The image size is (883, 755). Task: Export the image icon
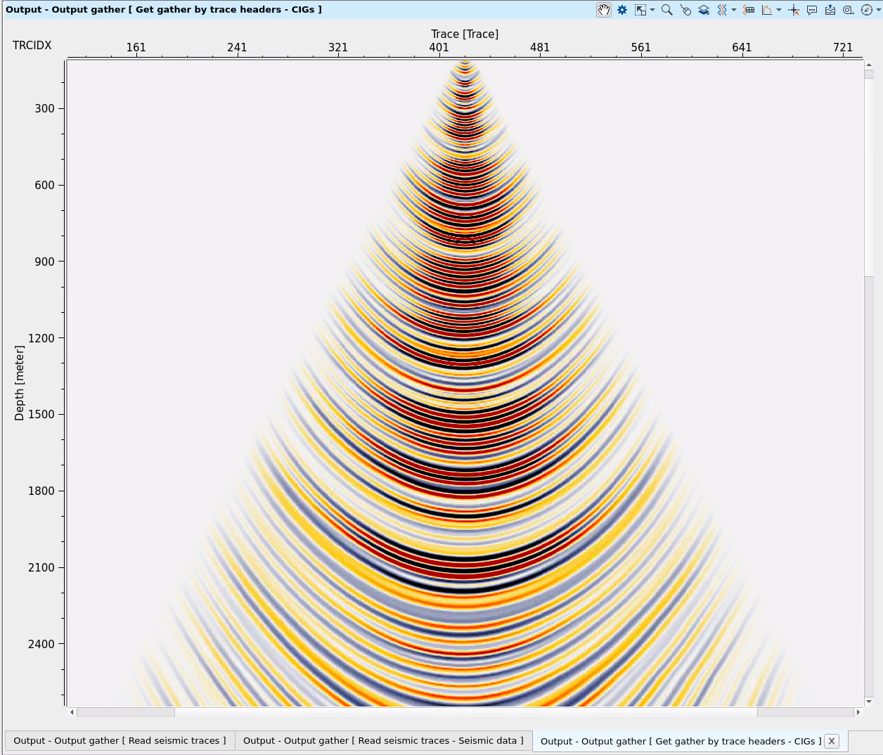[x=830, y=10]
